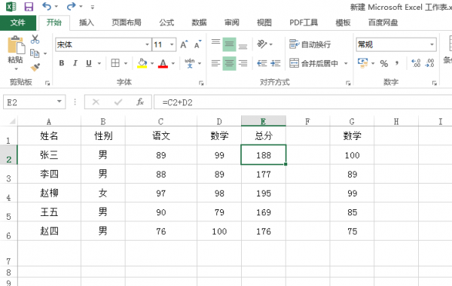This screenshot has width=452, height=286.
Task: Open the 剪贴板 dialog launcher
Action: click(x=47, y=84)
